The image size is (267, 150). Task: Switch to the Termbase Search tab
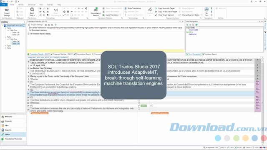point(209,54)
